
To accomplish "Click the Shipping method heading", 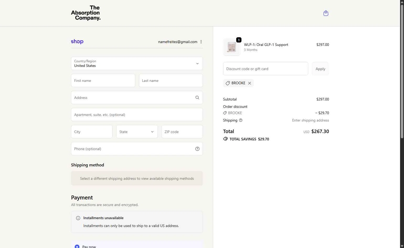I will tap(88, 165).
